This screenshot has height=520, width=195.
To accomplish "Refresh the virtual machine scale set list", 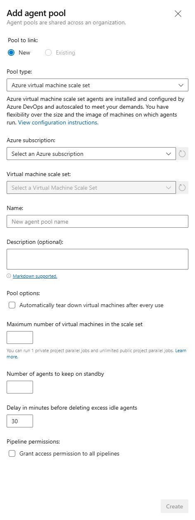I will [182, 188].
